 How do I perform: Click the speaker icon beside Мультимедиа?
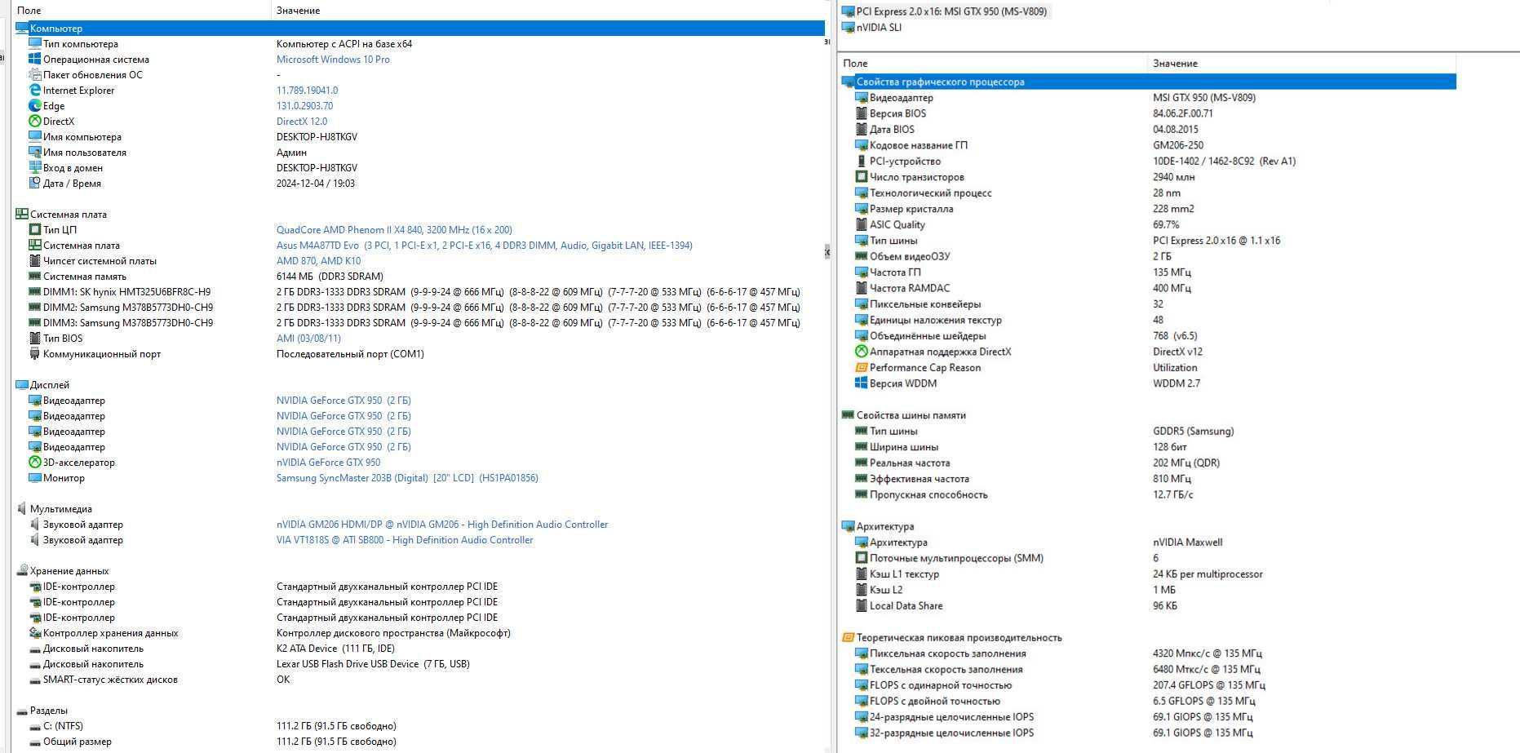[x=21, y=508]
